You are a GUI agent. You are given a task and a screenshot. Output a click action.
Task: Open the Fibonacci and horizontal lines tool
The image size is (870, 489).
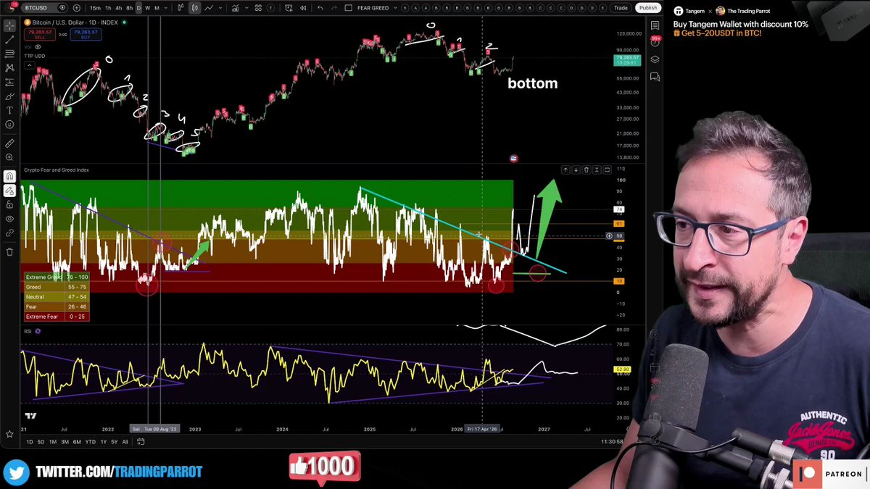point(9,54)
